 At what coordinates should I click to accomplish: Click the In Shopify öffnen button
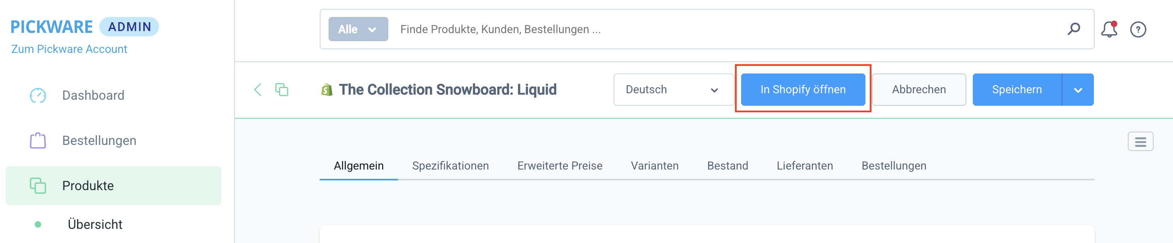coord(802,90)
